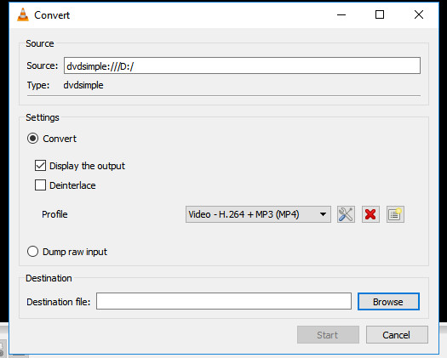The image size is (447, 358).
Task: Select the Dump raw input option
Action: tap(33, 252)
